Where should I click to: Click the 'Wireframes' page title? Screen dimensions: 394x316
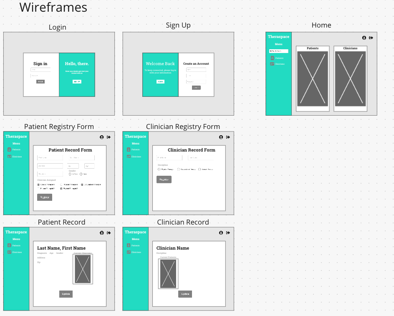pyautogui.click(x=53, y=7)
